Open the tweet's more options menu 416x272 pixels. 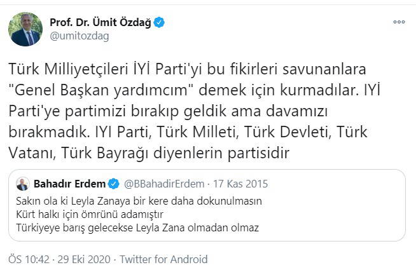click(x=399, y=22)
